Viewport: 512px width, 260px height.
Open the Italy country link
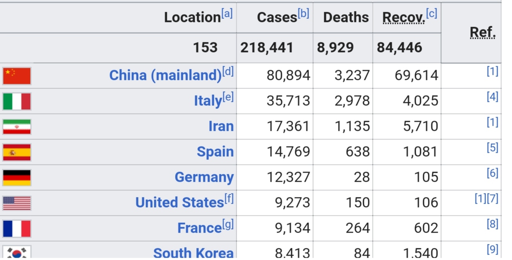click(x=208, y=101)
